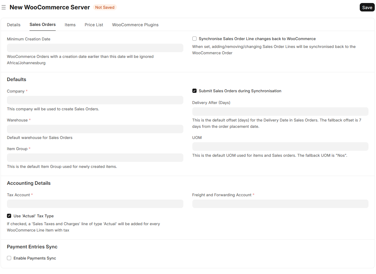376x274 pixels.
Task: Enable Synchronise Sales Order Line changes checkbox
Action: [x=194, y=39]
